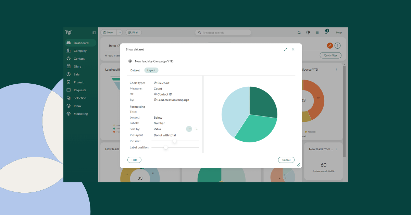This screenshot has height=215, width=411.
Task: Open the Company section icon in sidebar
Action: 68,51
